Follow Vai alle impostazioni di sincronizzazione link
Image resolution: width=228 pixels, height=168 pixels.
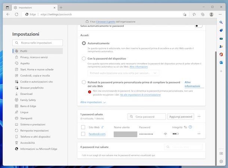point(140,95)
